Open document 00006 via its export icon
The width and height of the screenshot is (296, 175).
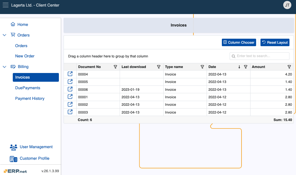[70, 89]
